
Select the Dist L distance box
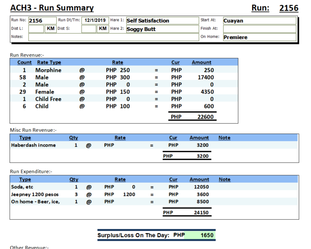click(x=36, y=29)
